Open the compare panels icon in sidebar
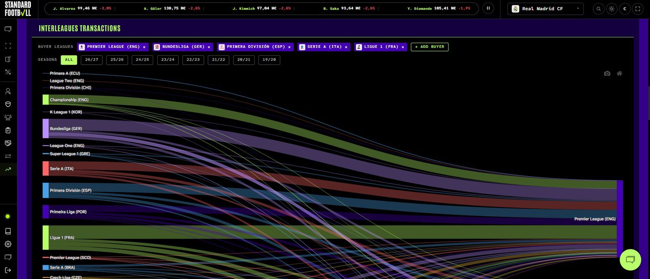This screenshot has height=279, width=650. pos(8,59)
